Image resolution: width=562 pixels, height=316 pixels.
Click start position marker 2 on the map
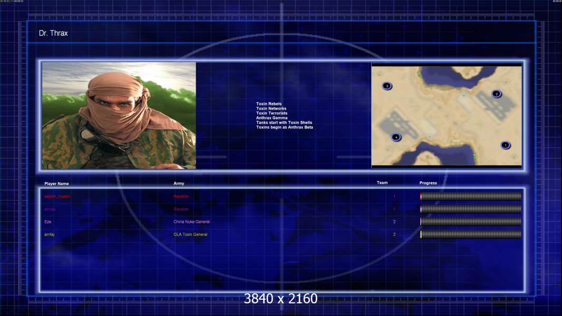click(x=497, y=94)
